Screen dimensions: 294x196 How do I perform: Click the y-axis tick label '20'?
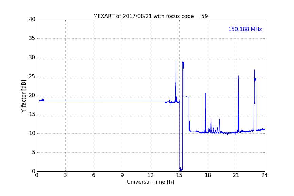pyautogui.click(x=32, y=96)
